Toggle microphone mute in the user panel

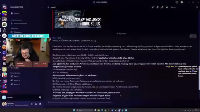coord(32,104)
